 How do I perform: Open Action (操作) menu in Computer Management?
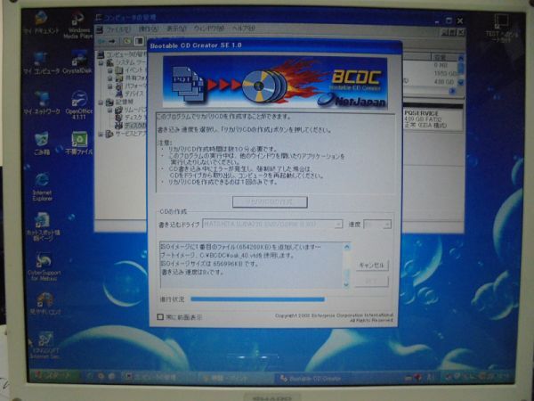[x=149, y=29]
